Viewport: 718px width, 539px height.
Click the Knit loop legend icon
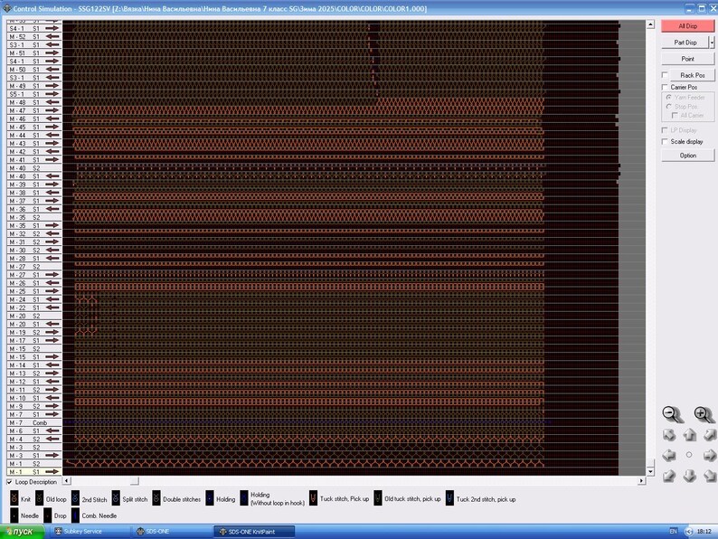tap(14, 498)
